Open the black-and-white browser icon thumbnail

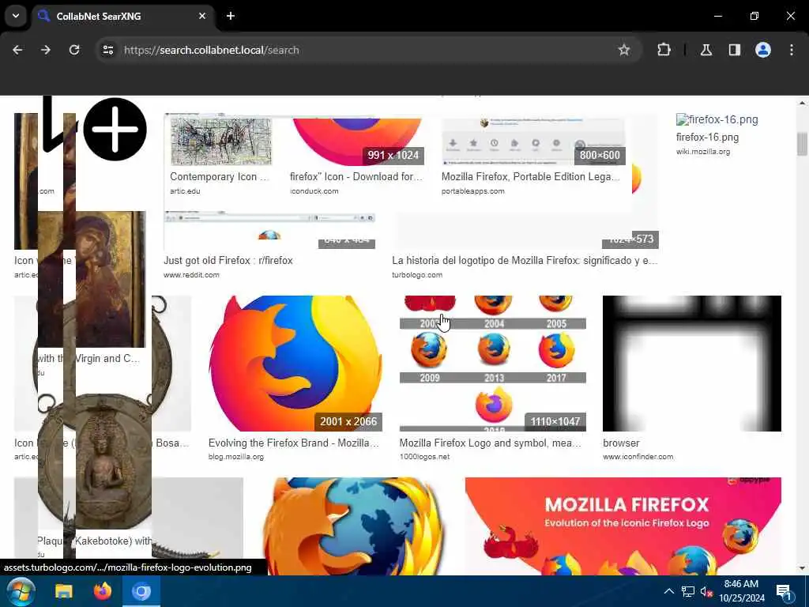click(692, 364)
